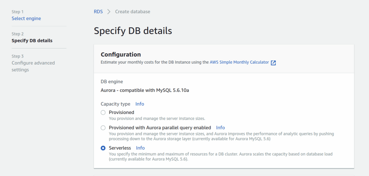Screen dimensions: 369x176
Task: Click the Configuration section heading
Action: pyautogui.click(x=121, y=54)
